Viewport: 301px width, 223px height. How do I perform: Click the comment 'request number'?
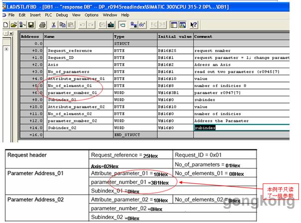(x=212, y=51)
